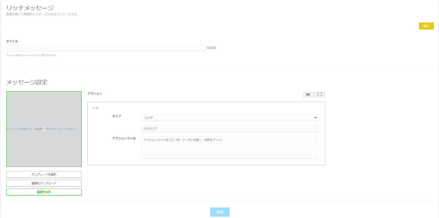The width and height of the screenshot is (439, 218).
Task: Click the テンプレートを選択 button
Action: pyautogui.click(x=44, y=174)
